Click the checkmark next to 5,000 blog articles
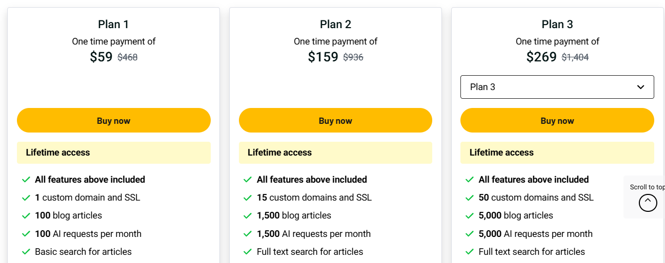 (x=469, y=216)
